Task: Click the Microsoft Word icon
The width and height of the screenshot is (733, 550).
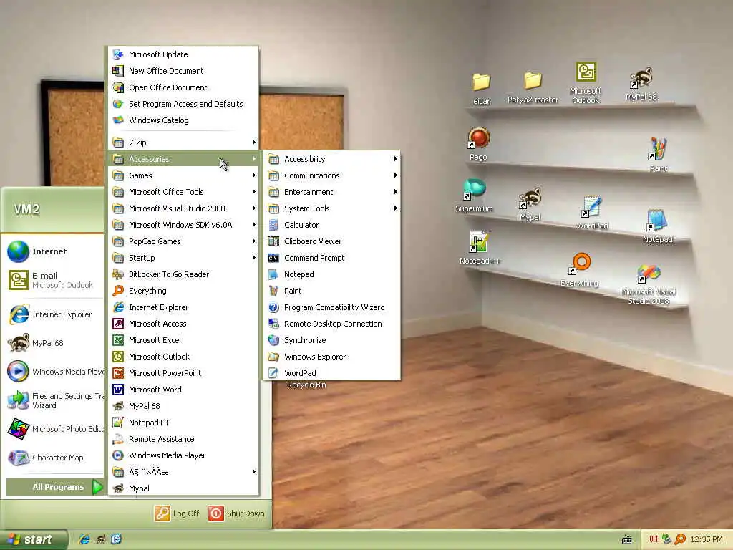Action: (118, 390)
